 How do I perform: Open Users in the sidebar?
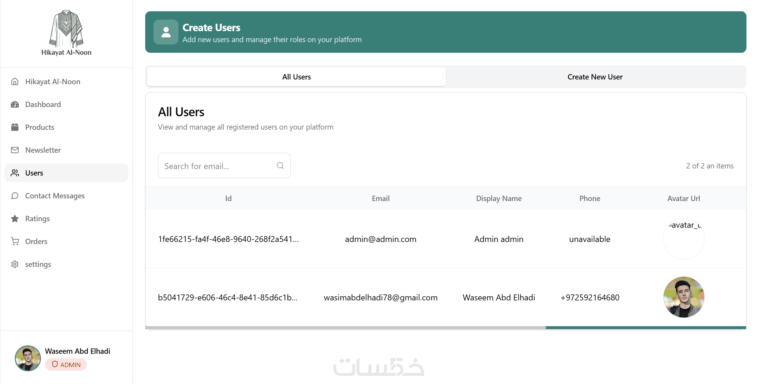[x=34, y=173]
